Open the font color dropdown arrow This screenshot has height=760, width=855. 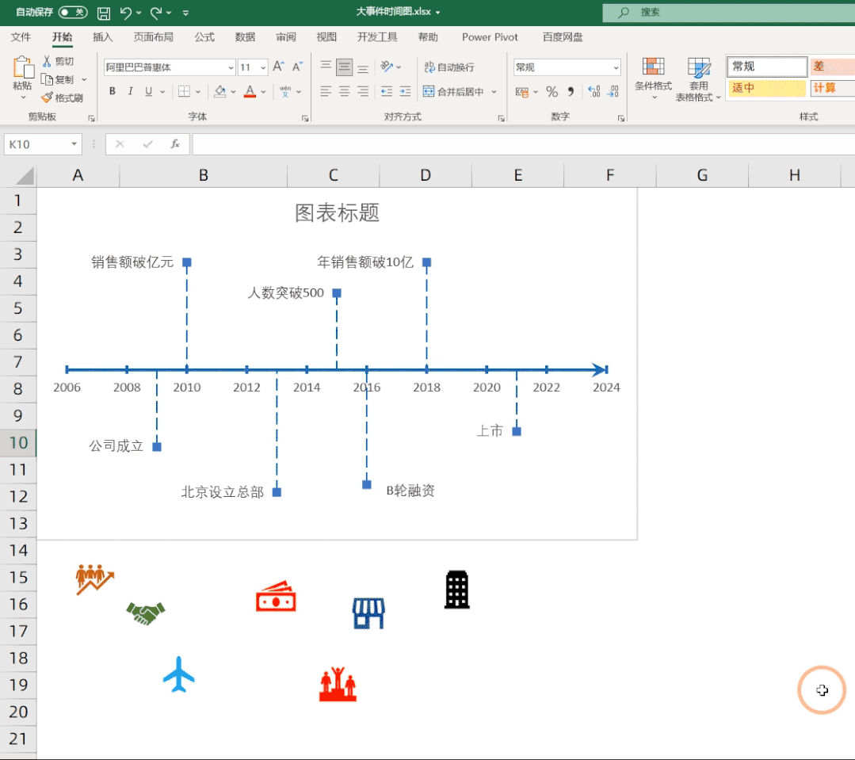[x=263, y=92]
